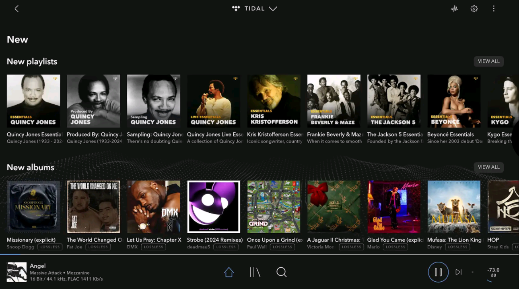Open Snoop Dogg Missionary album cover

coord(33,207)
